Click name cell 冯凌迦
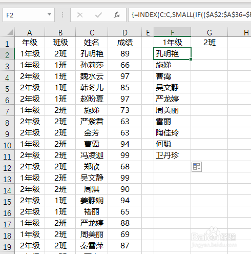This screenshot has width=251, height=254. pos(92,155)
